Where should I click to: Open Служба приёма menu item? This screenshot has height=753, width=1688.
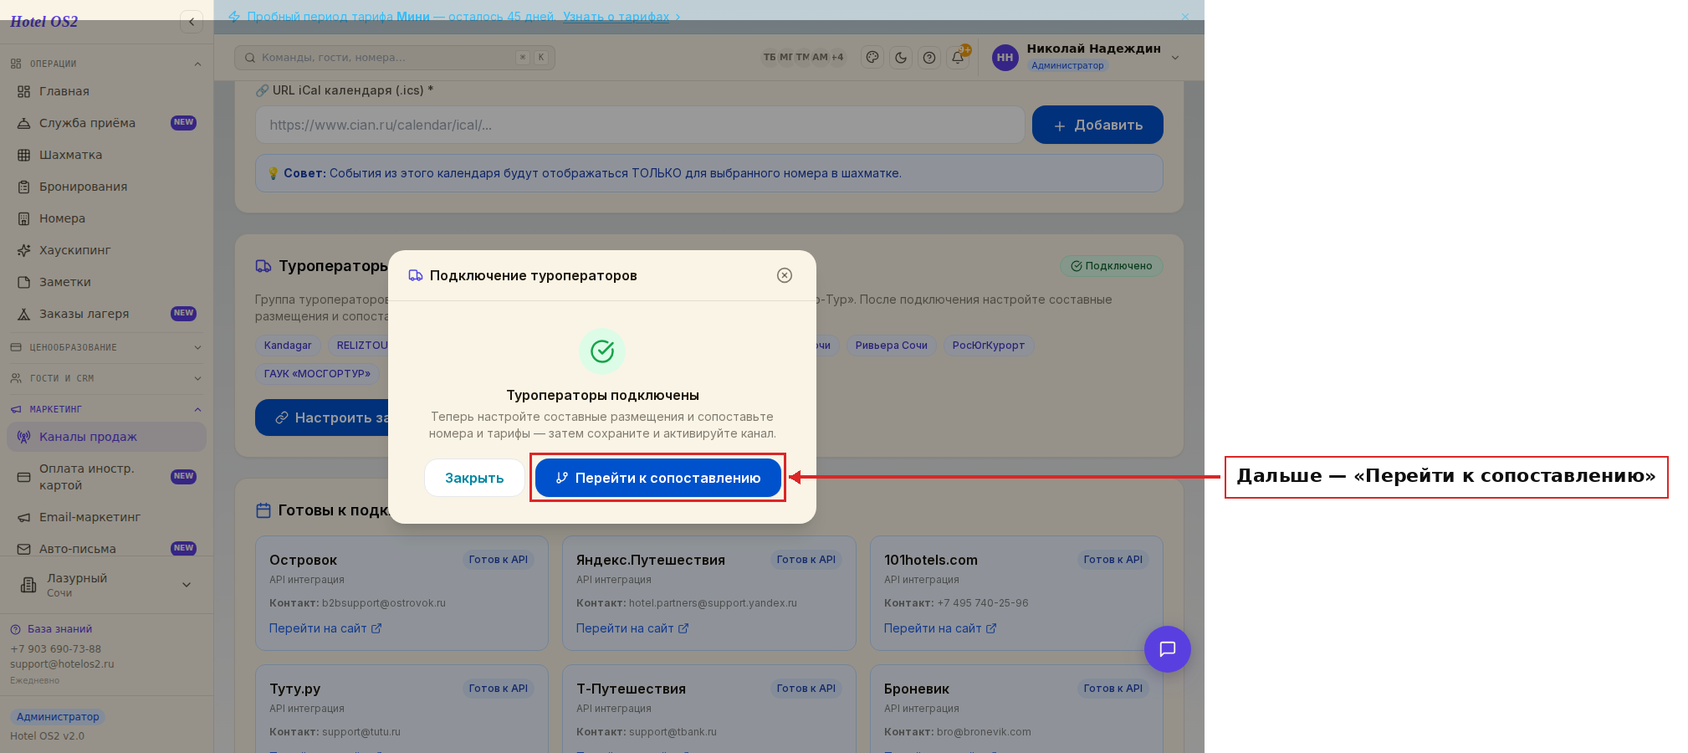[106, 123]
